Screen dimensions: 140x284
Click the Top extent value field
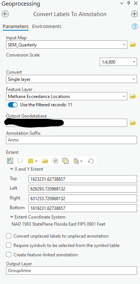[x=83, y=179]
